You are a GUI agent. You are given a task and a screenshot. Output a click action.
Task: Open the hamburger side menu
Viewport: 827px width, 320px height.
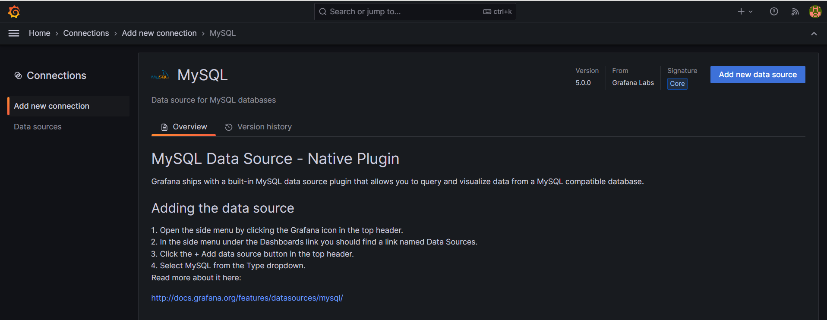coord(14,33)
